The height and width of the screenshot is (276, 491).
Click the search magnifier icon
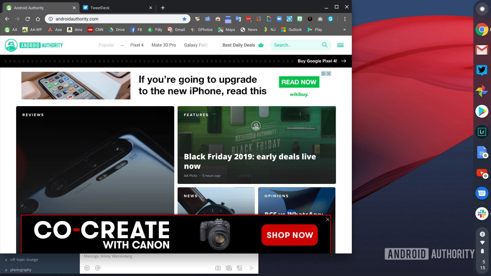coord(325,45)
